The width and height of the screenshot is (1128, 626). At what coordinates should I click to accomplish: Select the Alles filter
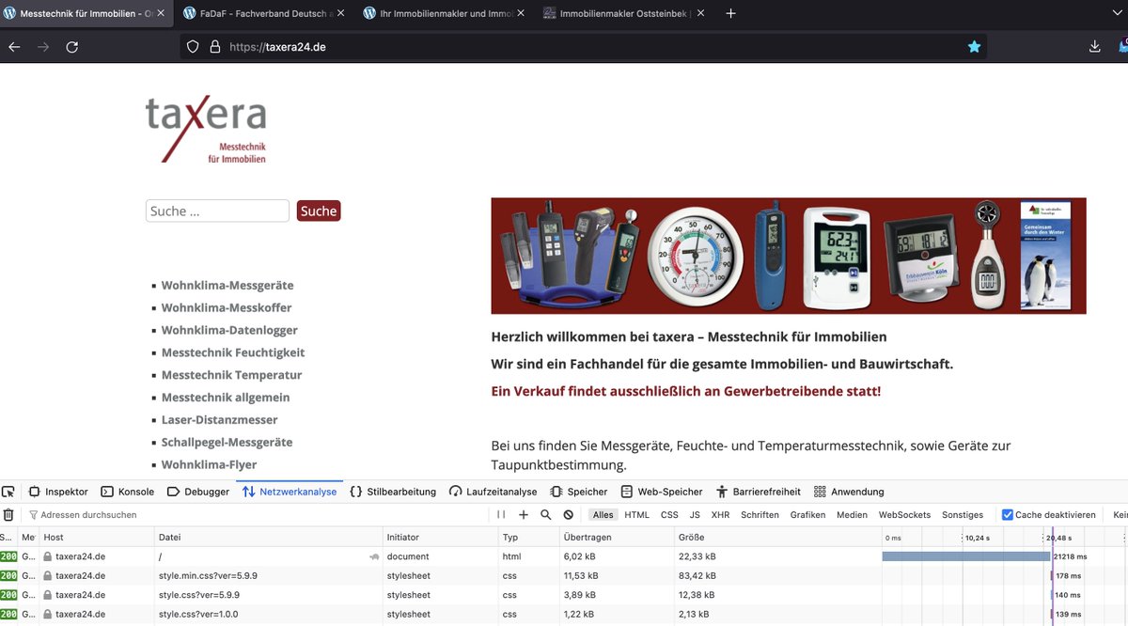coord(603,515)
